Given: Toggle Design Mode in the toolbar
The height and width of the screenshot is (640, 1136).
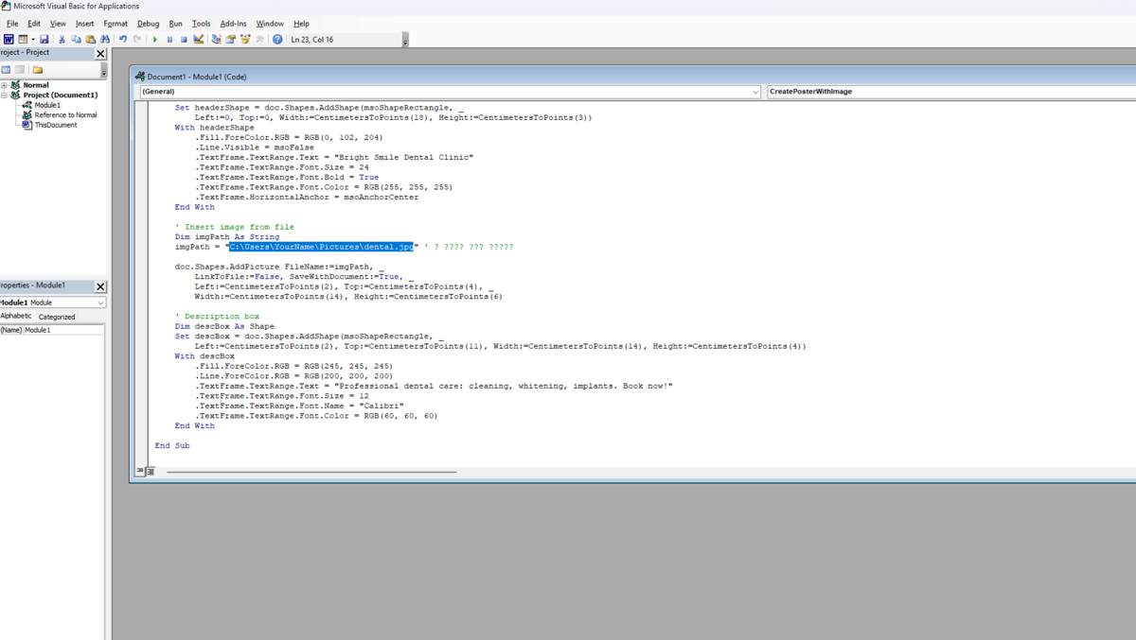Looking at the screenshot, I should 199,40.
